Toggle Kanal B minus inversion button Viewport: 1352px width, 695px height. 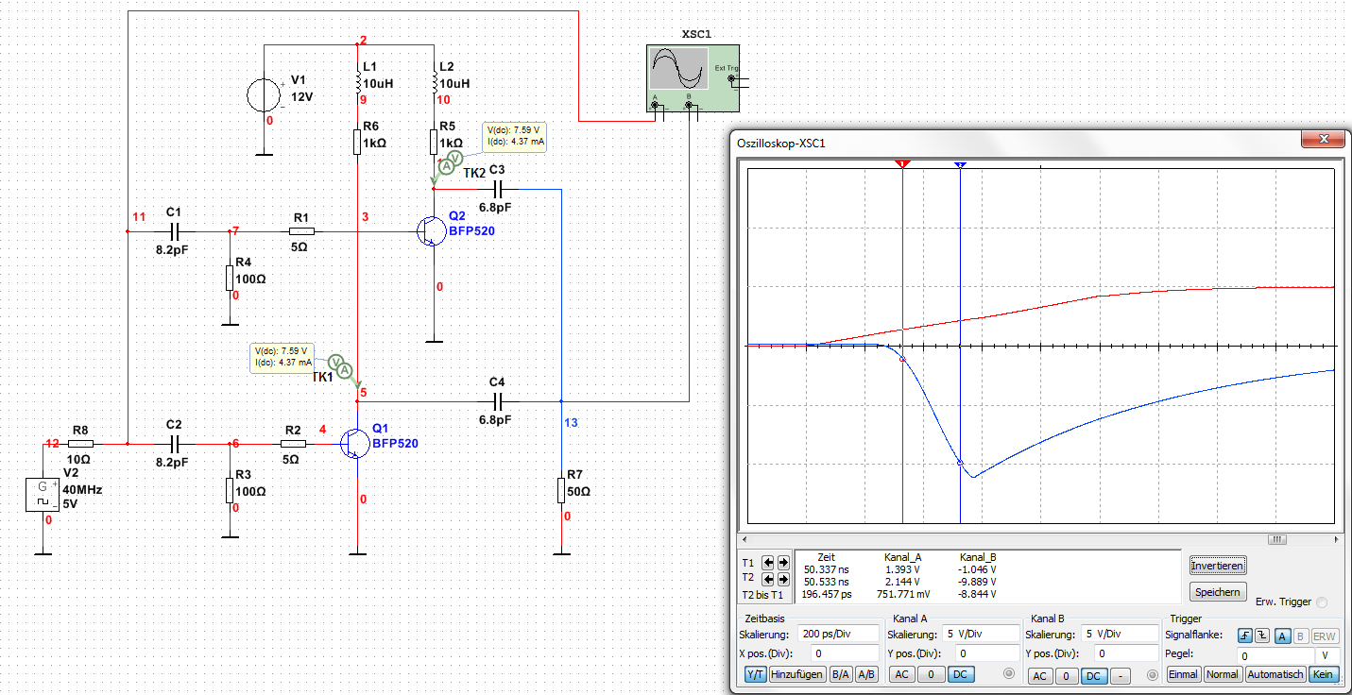pos(1121,676)
